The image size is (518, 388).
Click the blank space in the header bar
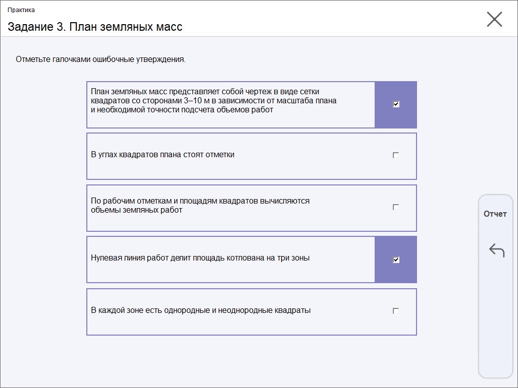328,20
